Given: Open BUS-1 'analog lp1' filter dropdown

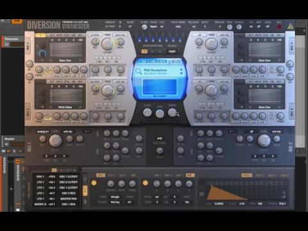Looking at the screenshot, I should 43,132.
